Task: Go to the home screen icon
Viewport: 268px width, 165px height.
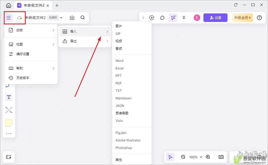Action: pos(8,5)
